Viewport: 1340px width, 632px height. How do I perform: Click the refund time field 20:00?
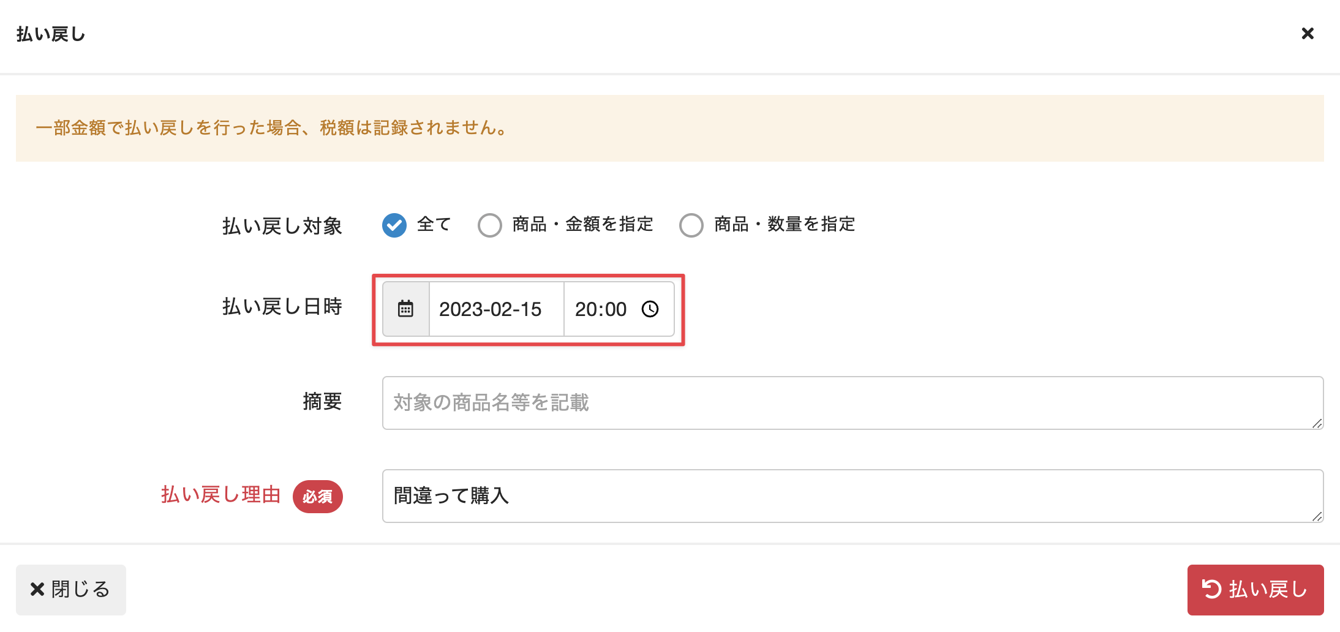click(x=600, y=309)
